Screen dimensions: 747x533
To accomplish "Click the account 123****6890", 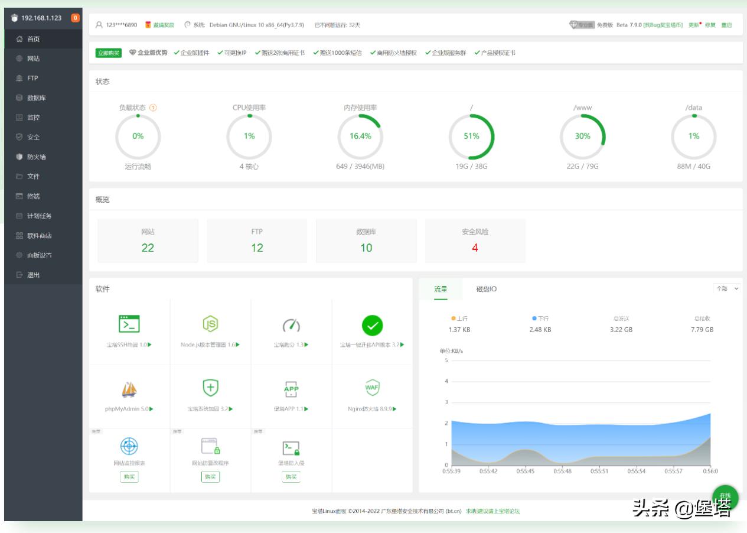I will (121, 25).
